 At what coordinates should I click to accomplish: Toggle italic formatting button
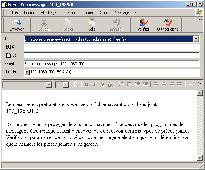pos(95,84)
